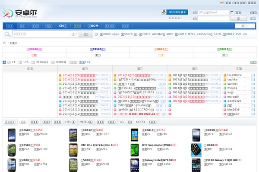
Task: Open the C8500 phone thumbnail
Action: pyautogui.click(x=12, y=150)
